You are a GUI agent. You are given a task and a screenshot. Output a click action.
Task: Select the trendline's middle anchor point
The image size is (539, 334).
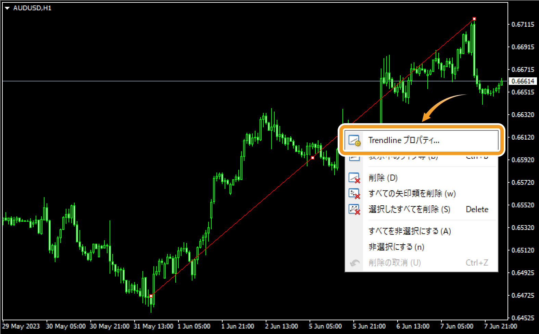pyautogui.click(x=313, y=158)
